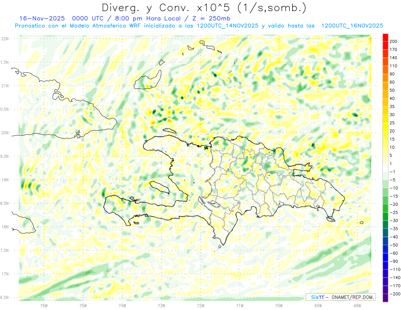
Task: Click the positive "5" color scale label
Action: point(391,155)
